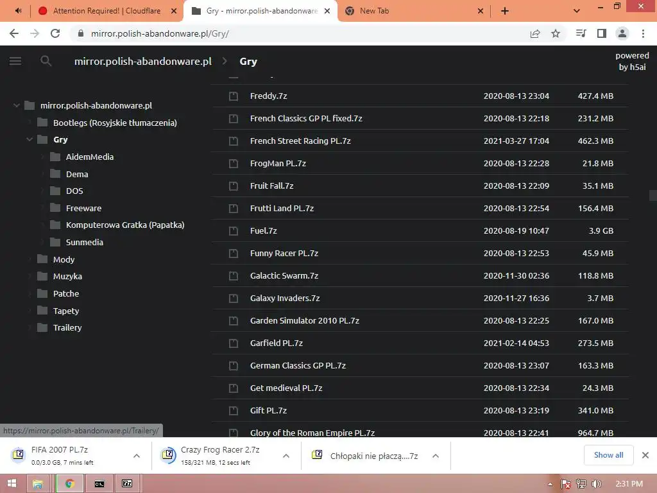Show hidden system tray icons arrow
The height and width of the screenshot is (493, 657).
click(x=550, y=484)
